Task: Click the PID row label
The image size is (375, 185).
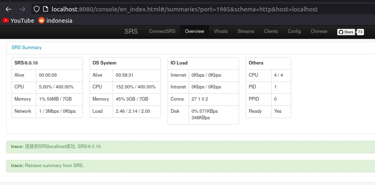Action: coord(252,87)
